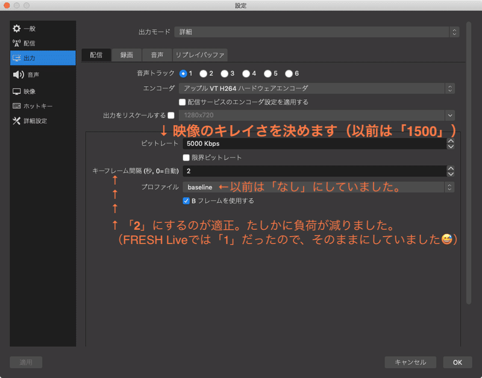Open the プロファイル baseline dropdown
The width and height of the screenshot is (482, 378).
pos(319,187)
